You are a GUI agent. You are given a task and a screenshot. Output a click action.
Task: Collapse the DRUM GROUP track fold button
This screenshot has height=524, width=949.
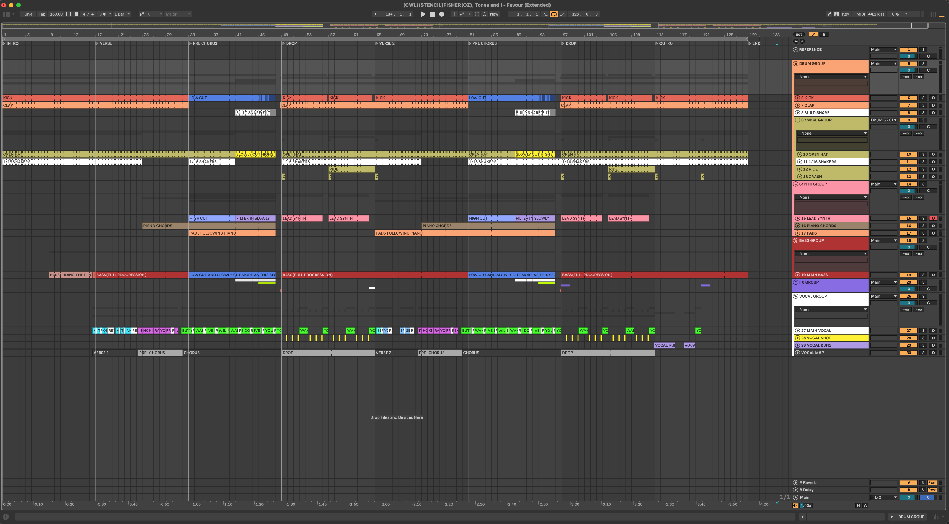[x=796, y=64]
